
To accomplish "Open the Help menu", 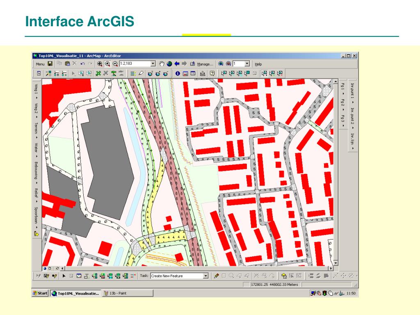I will (x=258, y=64).
